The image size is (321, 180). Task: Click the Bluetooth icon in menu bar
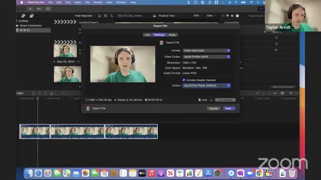point(236,2)
